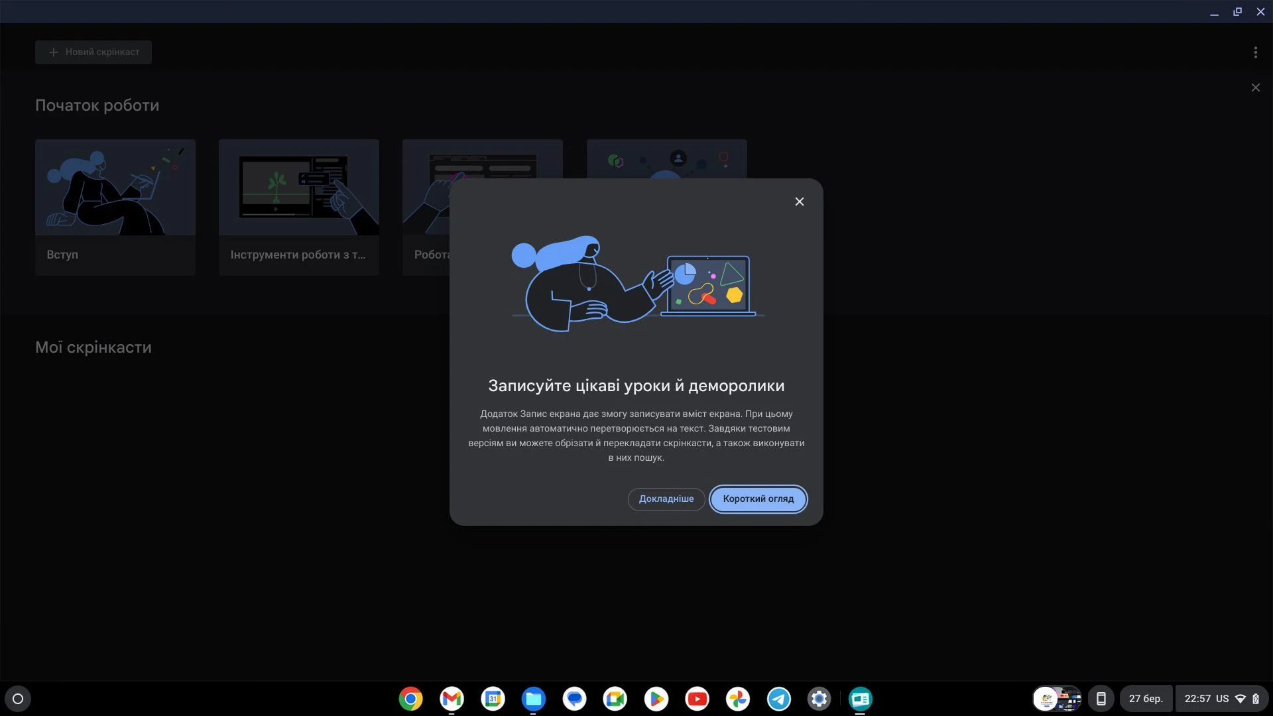1273x716 pixels.
Task: Open the calendar date 27 бер.
Action: 1146,699
